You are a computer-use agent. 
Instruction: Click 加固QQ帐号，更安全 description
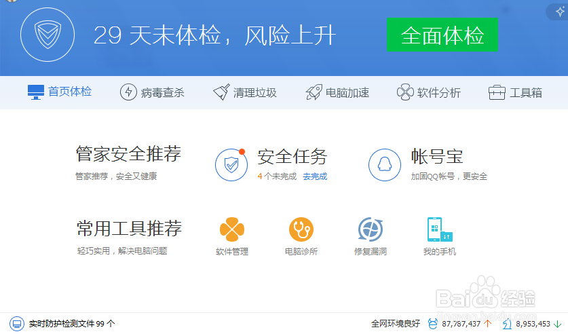pyautogui.click(x=449, y=176)
